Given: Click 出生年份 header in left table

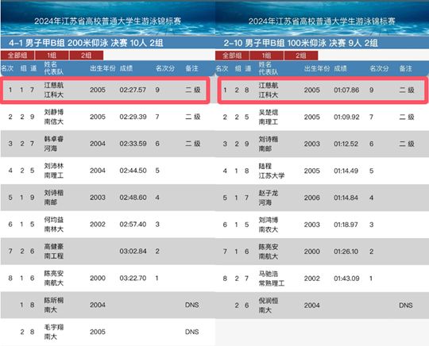Looking at the screenshot, I should [102, 68].
